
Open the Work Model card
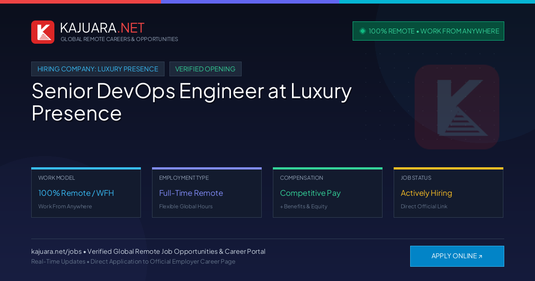click(x=86, y=193)
